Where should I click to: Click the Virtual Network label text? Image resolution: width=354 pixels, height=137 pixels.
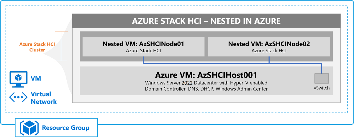point(44,98)
